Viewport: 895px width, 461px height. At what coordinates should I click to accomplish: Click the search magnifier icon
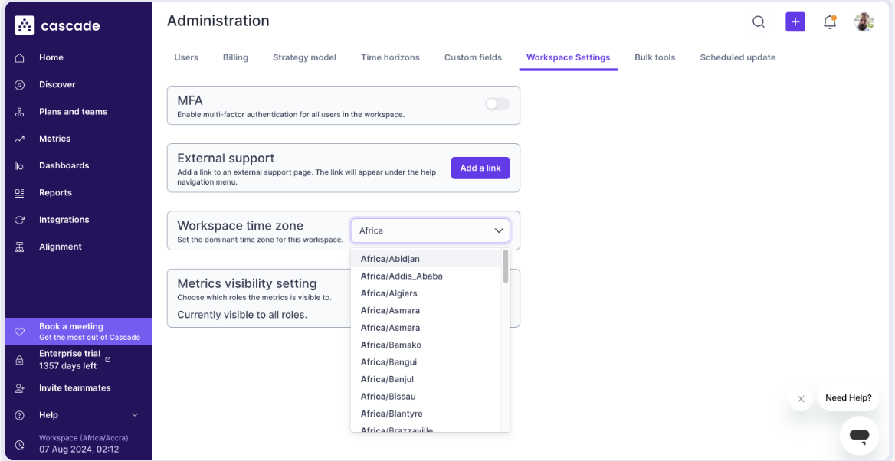pyautogui.click(x=759, y=22)
